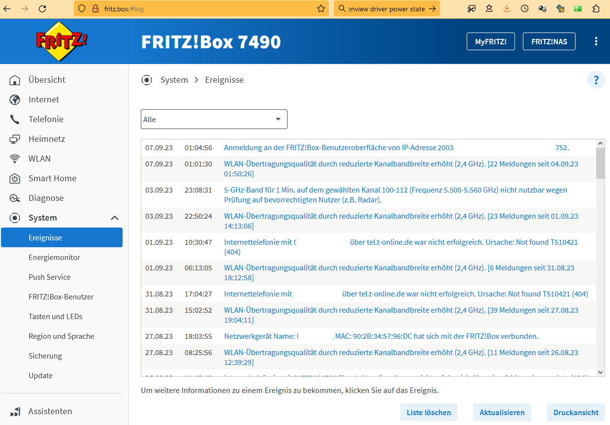
Task: Click the Diagnose icon in sidebar
Action: [15, 198]
